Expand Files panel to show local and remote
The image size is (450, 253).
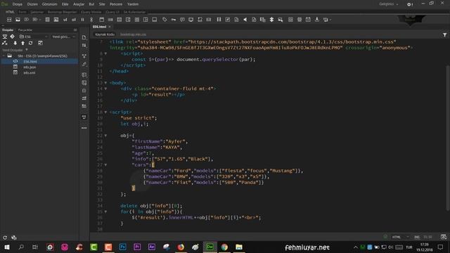40,43
